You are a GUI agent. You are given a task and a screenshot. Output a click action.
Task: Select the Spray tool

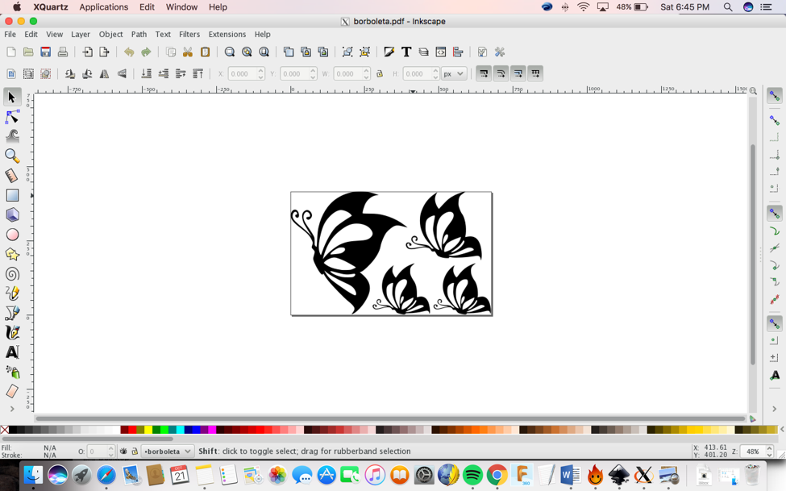pos(12,372)
